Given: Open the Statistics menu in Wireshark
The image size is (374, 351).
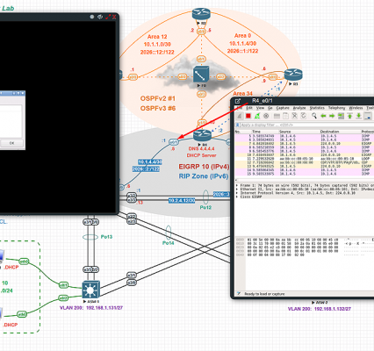Looking at the screenshot, I should (x=317, y=108).
